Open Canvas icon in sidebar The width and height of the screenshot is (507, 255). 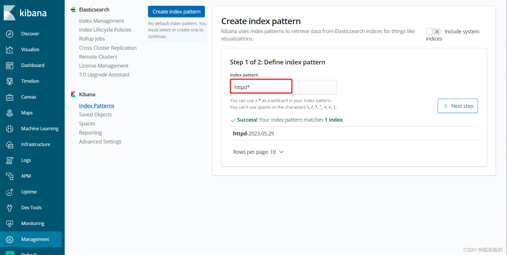(9, 97)
